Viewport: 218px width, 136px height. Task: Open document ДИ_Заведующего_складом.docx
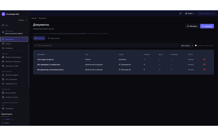point(49,65)
